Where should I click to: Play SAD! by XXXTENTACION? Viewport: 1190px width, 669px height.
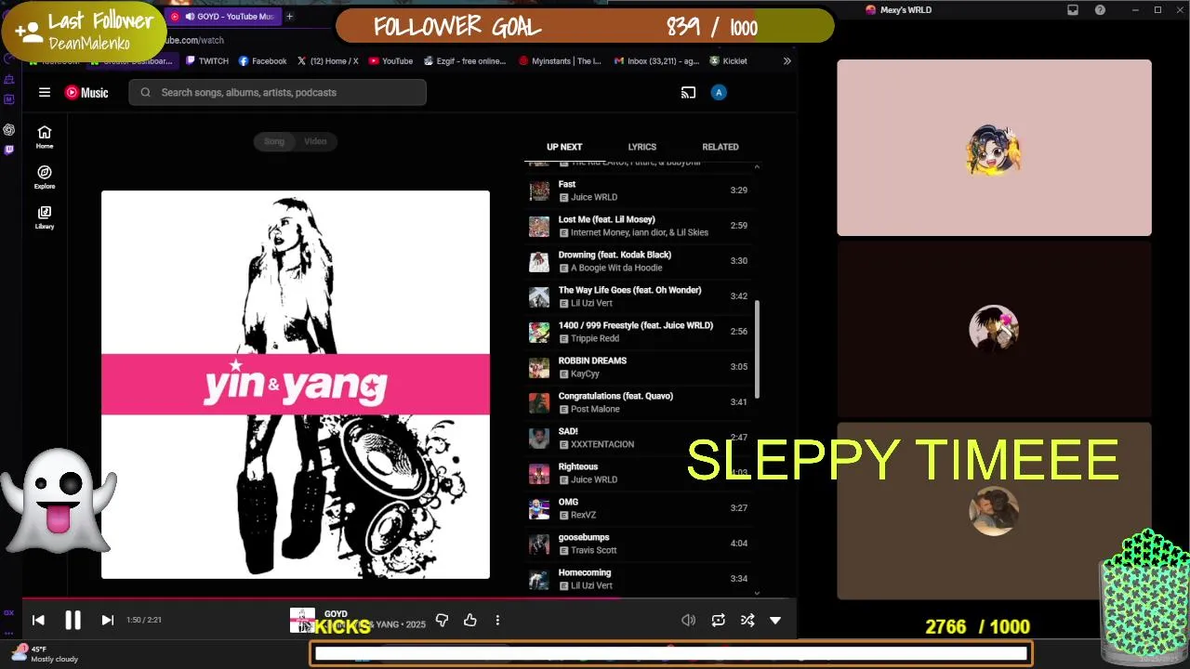click(x=640, y=438)
